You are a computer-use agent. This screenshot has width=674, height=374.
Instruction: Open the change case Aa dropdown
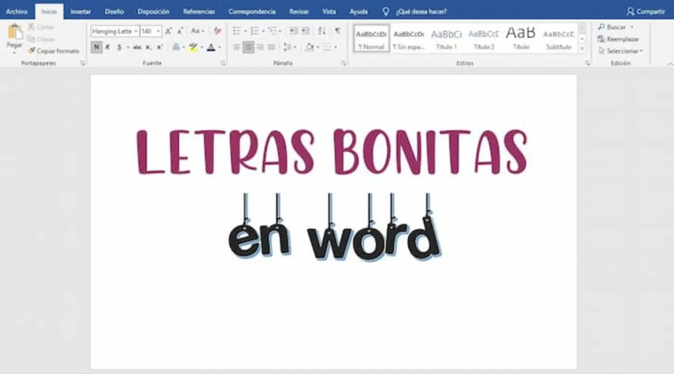click(198, 31)
